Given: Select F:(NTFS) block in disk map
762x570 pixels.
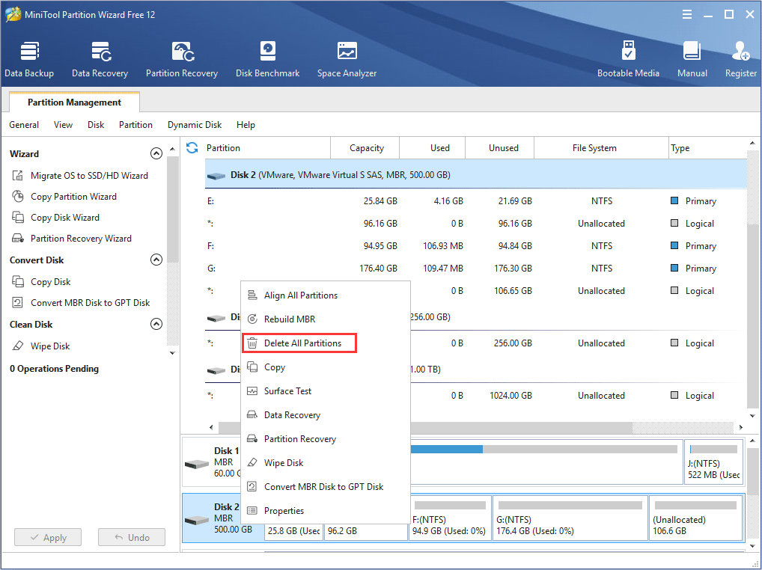Looking at the screenshot, I should pos(450,518).
